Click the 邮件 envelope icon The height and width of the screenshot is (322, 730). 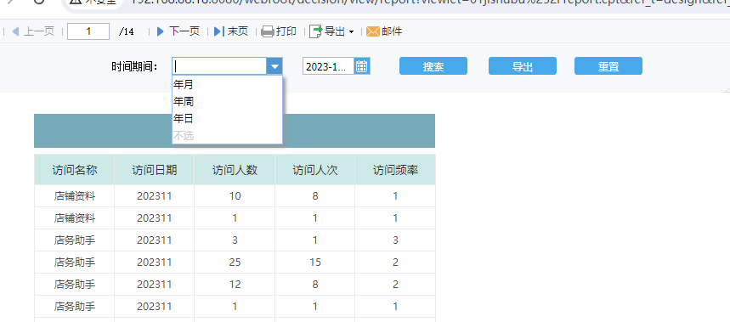373,31
